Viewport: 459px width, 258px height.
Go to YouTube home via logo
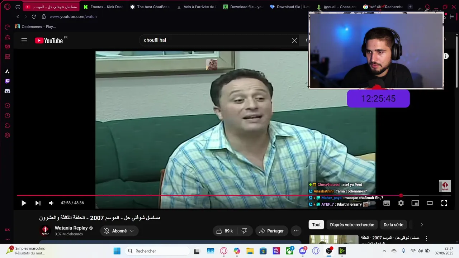pyautogui.click(x=49, y=40)
